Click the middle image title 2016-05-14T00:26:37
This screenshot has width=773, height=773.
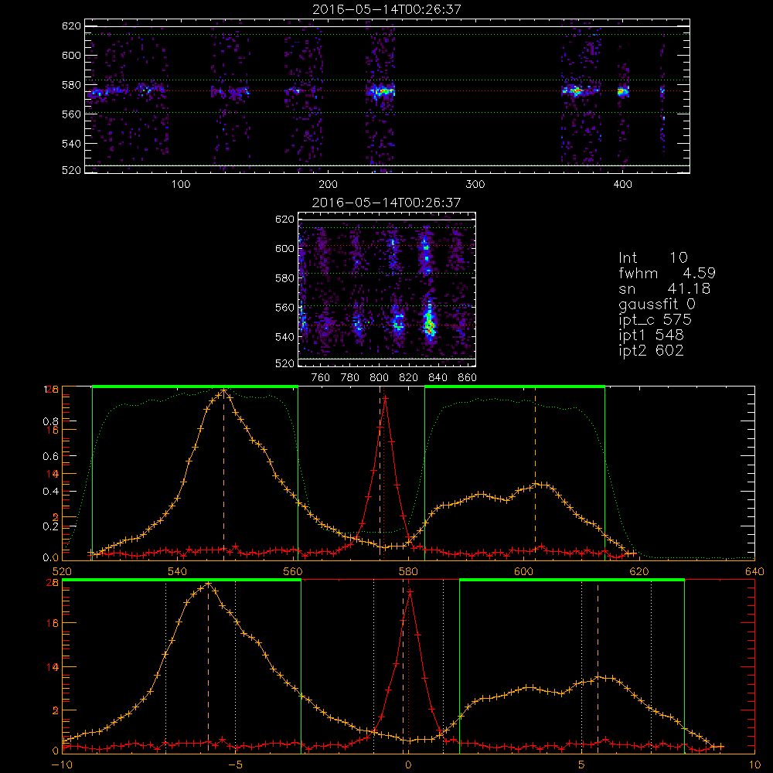pyautogui.click(x=386, y=203)
